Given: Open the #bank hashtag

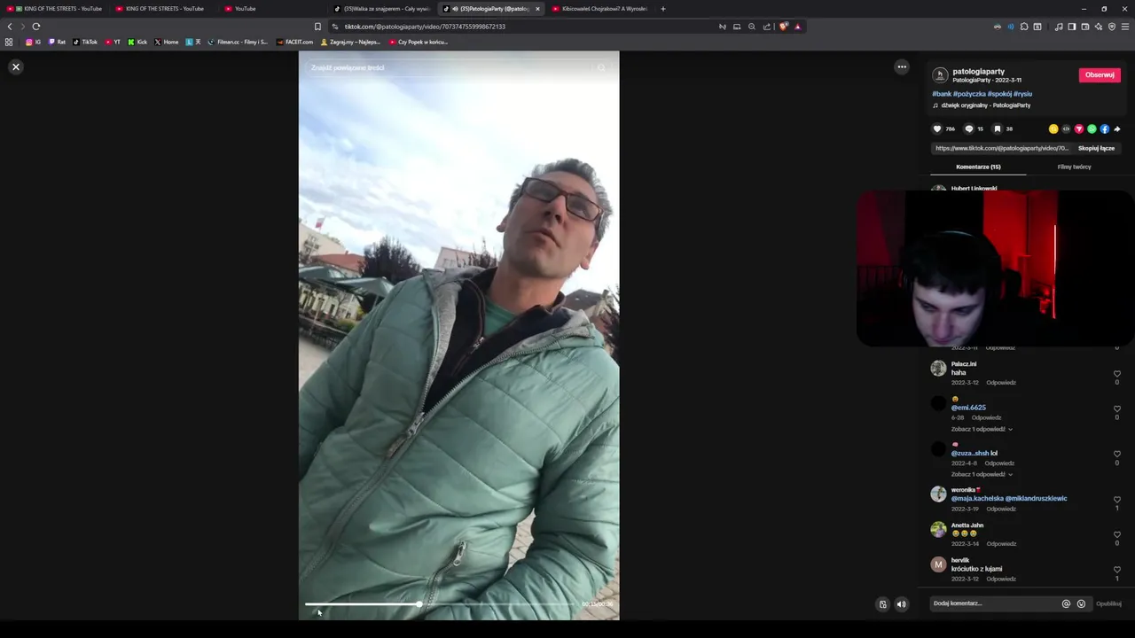Looking at the screenshot, I should [942, 94].
